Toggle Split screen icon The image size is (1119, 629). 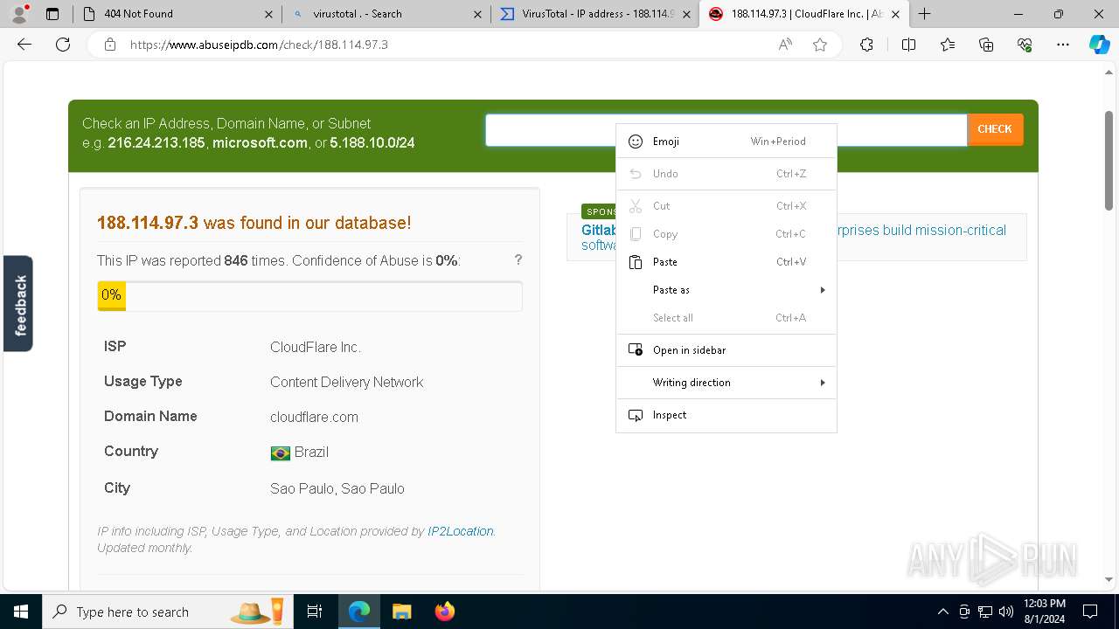(x=908, y=45)
